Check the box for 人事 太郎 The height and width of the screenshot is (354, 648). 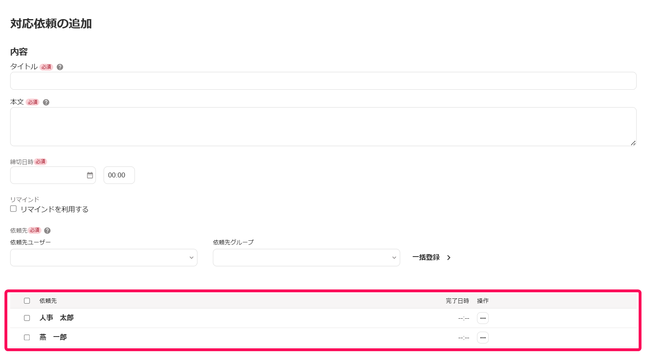(x=27, y=318)
